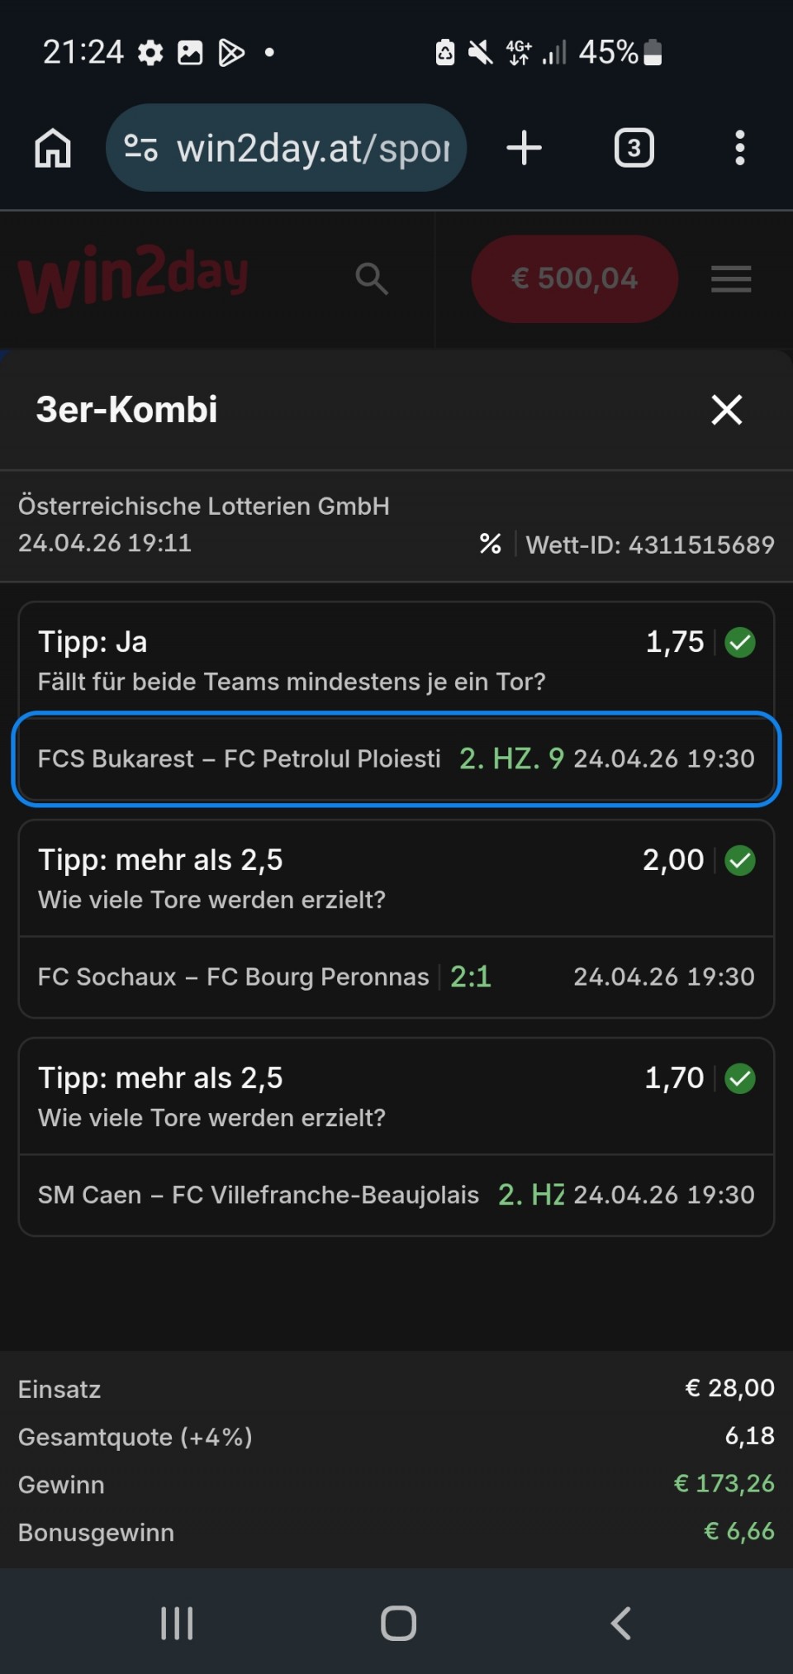
Task: Open FCS Bukarest – FC Petrolul Ploiesti match
Action: (240, 759)
